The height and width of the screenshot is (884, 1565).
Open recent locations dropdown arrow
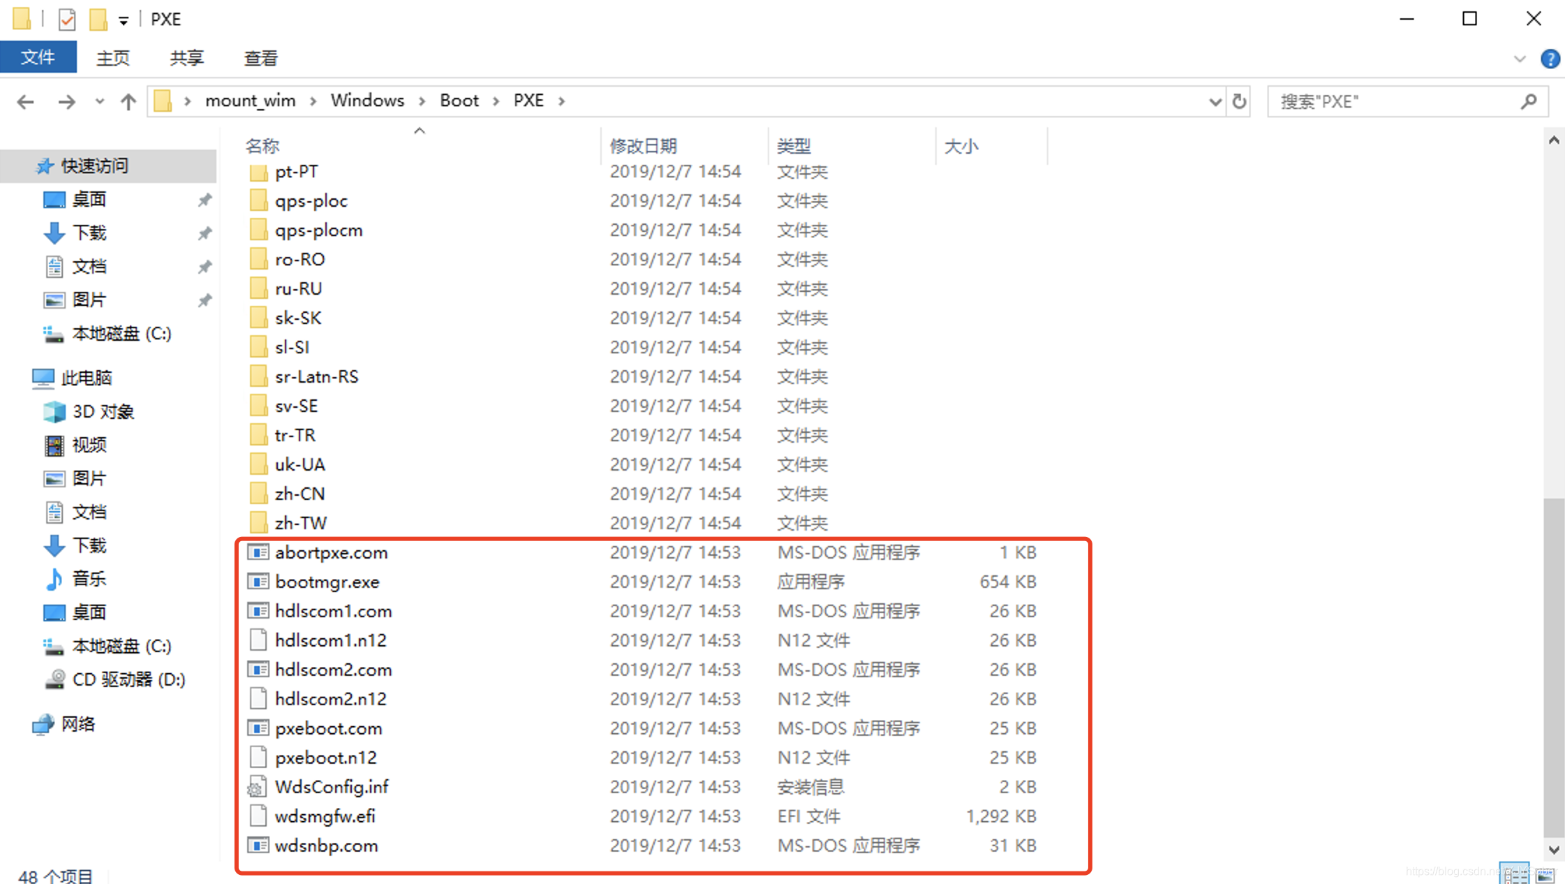point(100,102)
